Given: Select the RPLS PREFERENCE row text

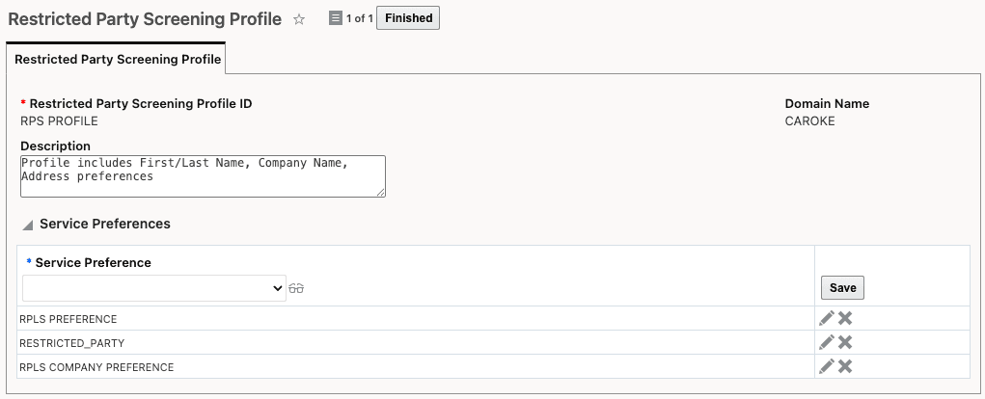Looking at the screenshot, I should point(68,319).
